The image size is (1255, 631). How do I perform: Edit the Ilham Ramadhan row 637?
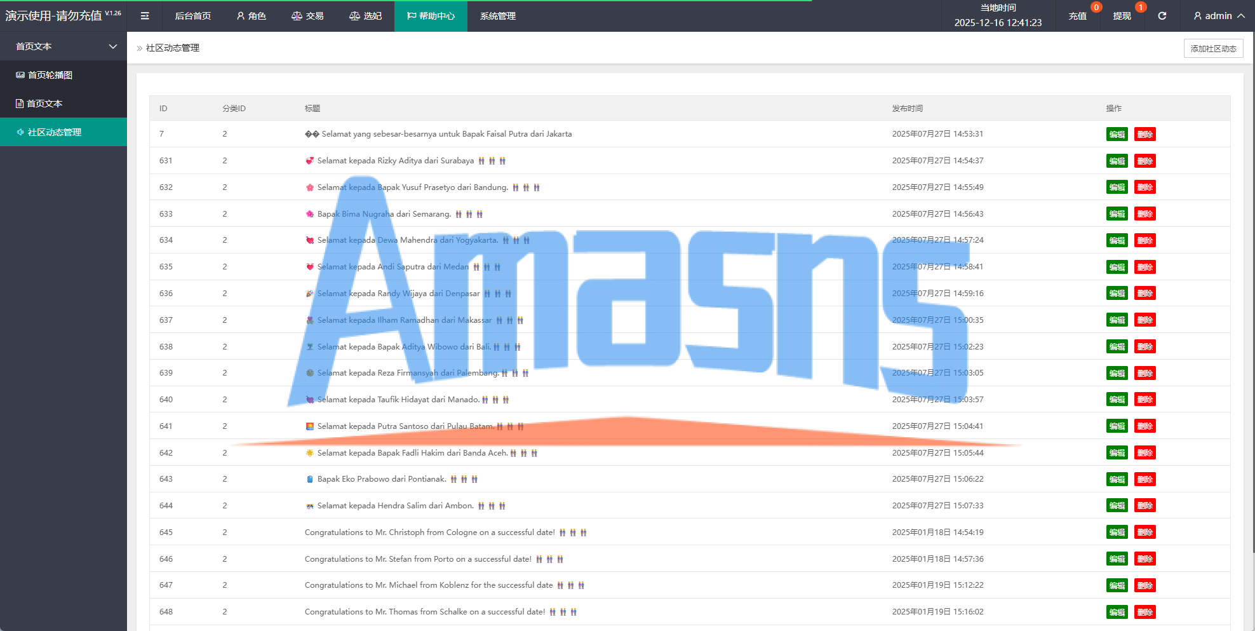coord(1117,320)
